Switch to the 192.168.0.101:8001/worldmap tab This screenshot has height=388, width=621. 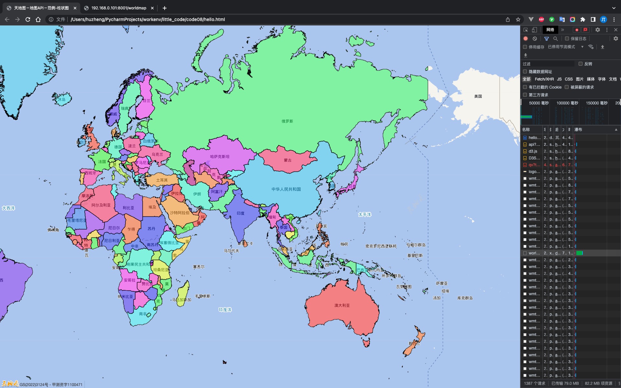pyautogui.click(x=118, y=8)
